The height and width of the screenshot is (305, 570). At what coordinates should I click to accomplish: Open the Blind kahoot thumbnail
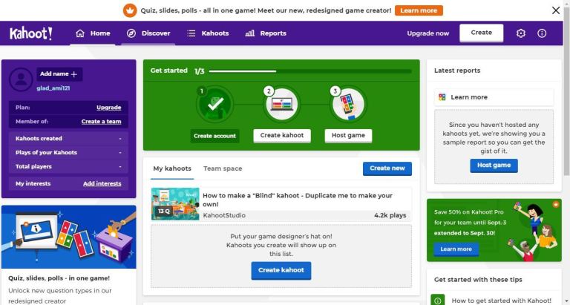175,204
